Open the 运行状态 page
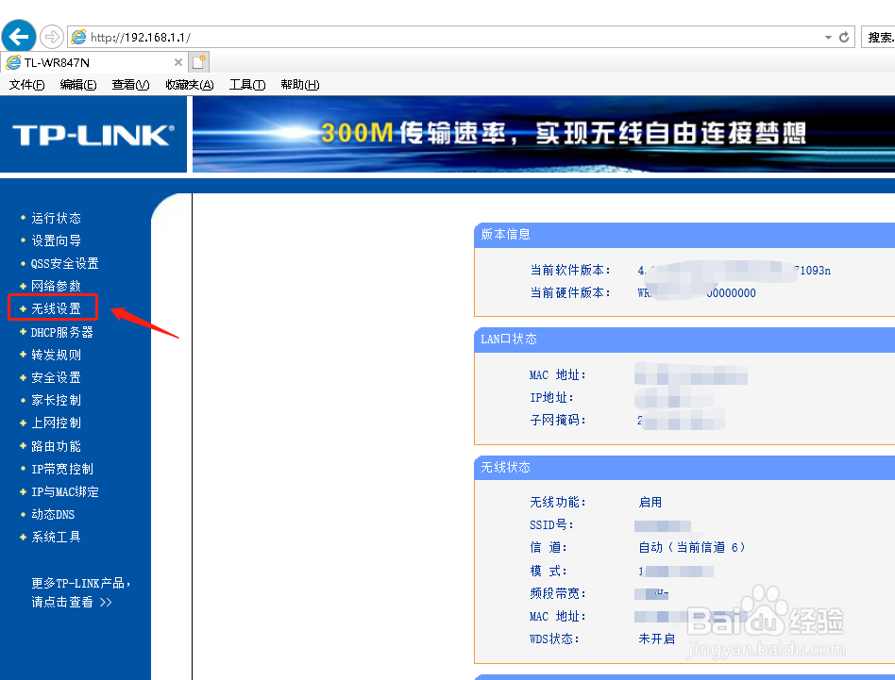Viewport: 895px width, 680px height. 54,217
